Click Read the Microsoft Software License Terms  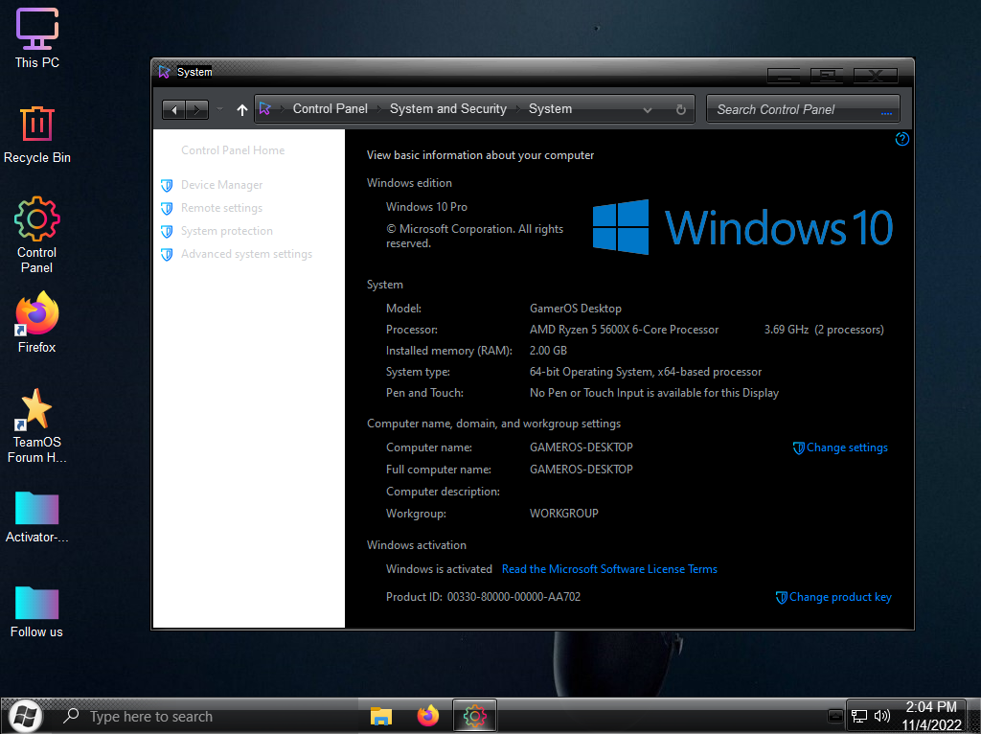click(x=609, y=569)
